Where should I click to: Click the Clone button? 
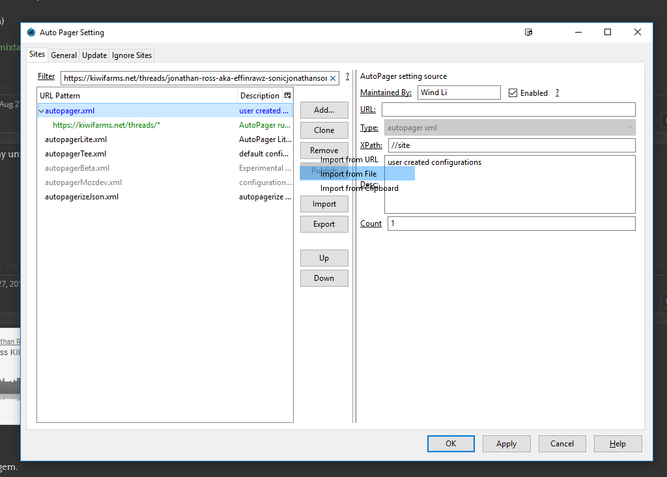(x=324, y=130)
